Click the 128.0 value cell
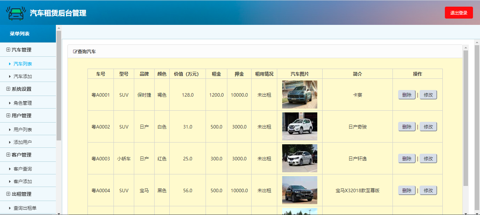This screenshot has height=215, width=480. click(x=188, y=95)
